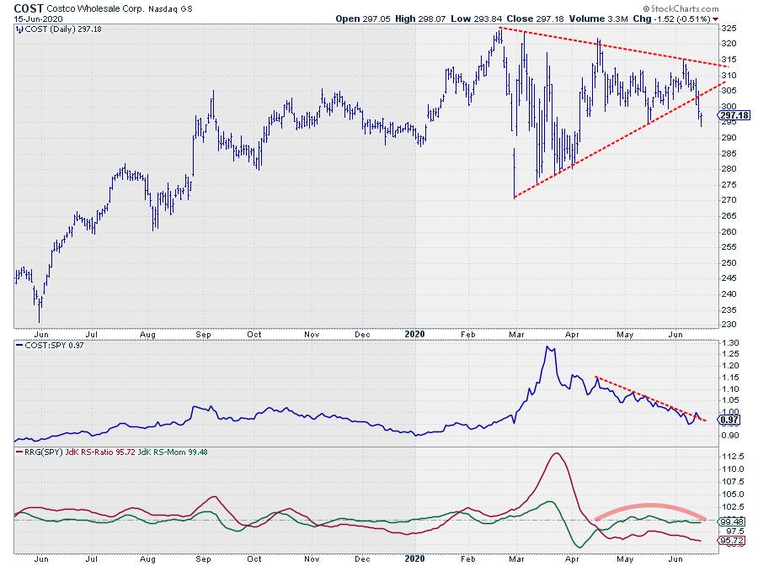Screen dimensions: 758x566
Task: Click the 297.18 price tag on right axis
Action: click(x=728, y=114)
